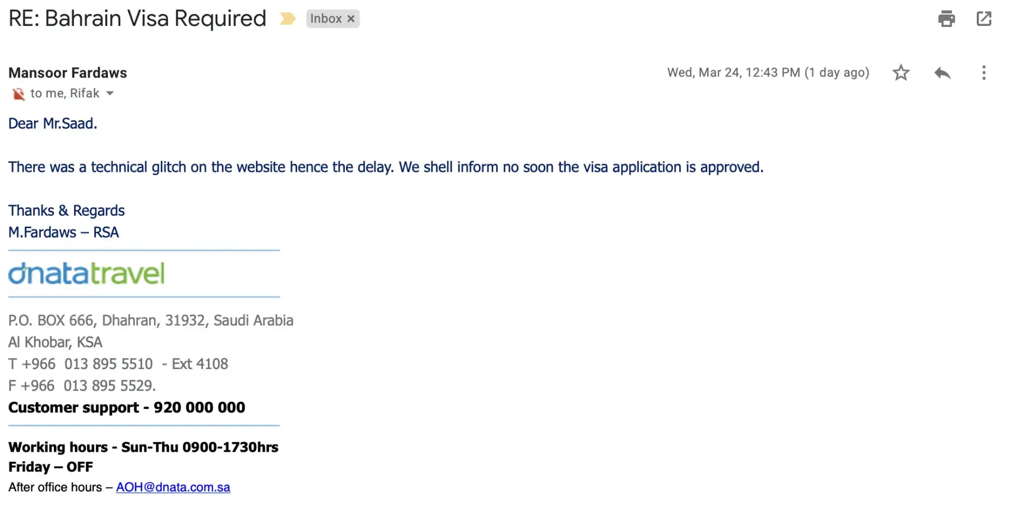Image resolution: width=1011 pixels, height=509 pixels.
Task: Click the subject RE: Bahrain Visa Required
Action: coord(137,19)
